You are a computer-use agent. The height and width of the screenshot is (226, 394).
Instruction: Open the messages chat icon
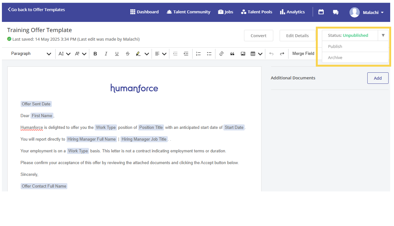336,12
